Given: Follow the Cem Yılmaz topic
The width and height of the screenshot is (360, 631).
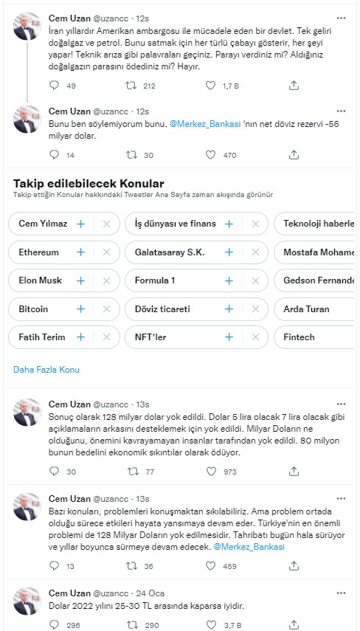Looking at the screenshot, I should coord(81,224).
